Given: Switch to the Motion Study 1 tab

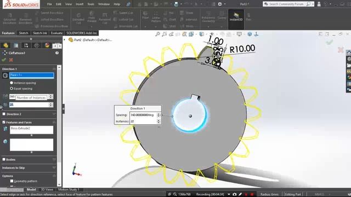Looking at the screenshot, I should (x=69, y=189).
